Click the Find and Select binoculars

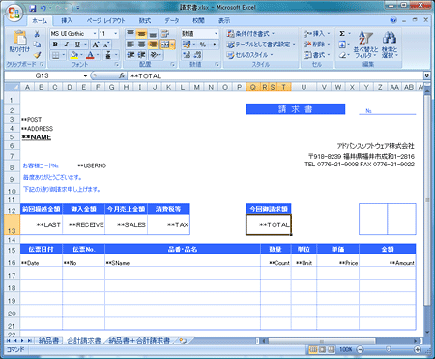(x=390, y=45)
